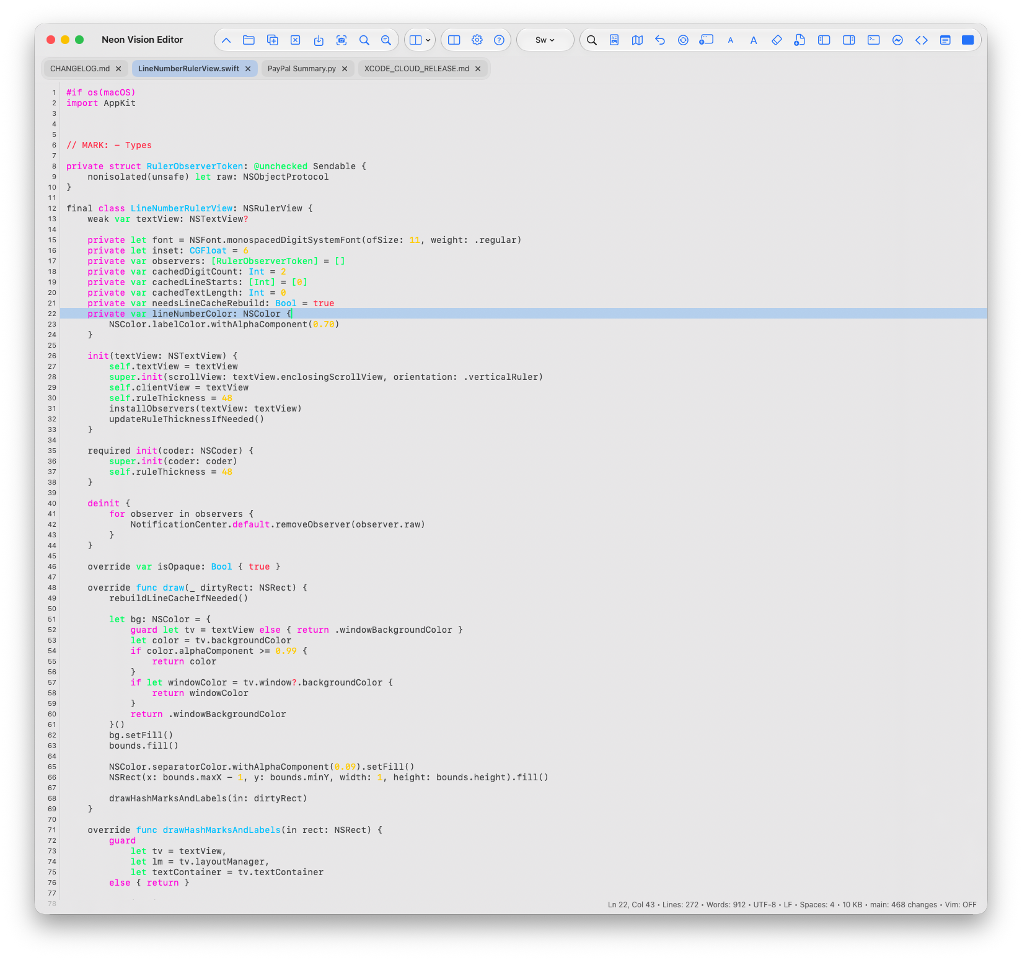Click the magnifier-with-lines search icon
Screen dimensions: 1022x960
point(386,40)
